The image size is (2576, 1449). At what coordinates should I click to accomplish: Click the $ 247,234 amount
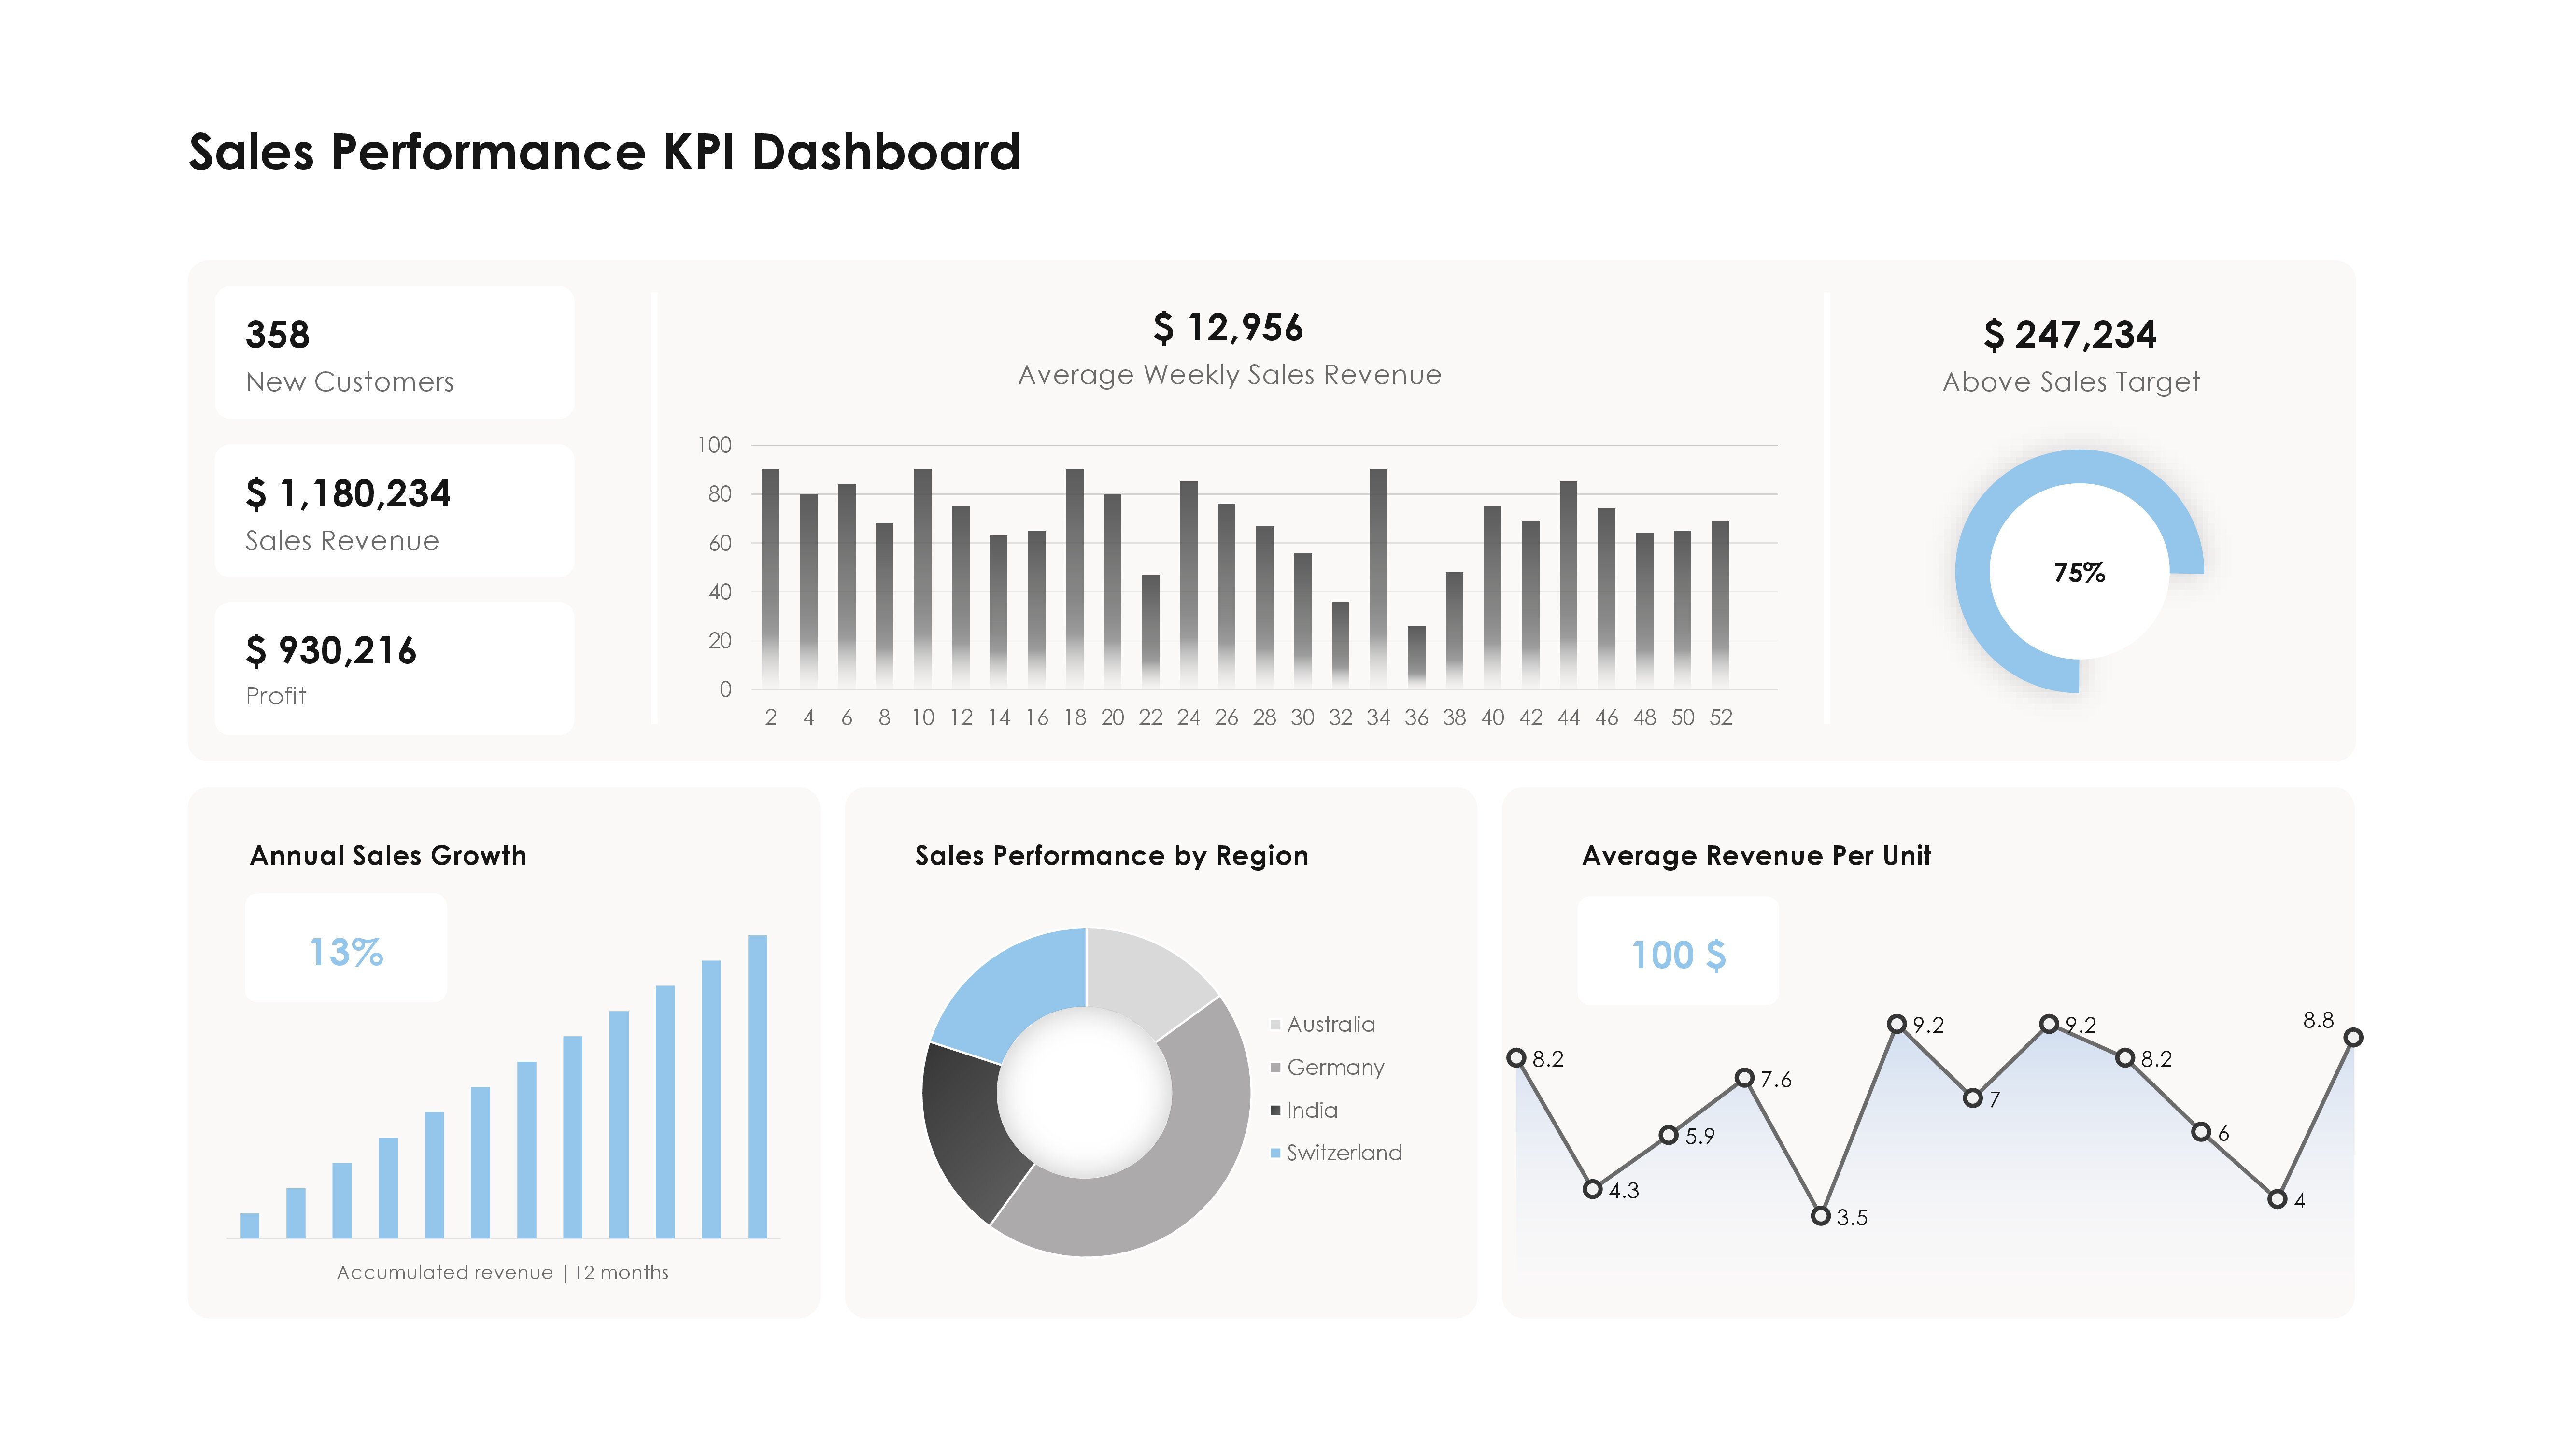tap(2069, 334)
